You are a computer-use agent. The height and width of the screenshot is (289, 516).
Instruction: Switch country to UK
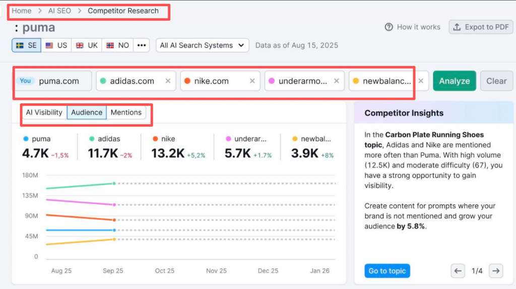[86, 45]
